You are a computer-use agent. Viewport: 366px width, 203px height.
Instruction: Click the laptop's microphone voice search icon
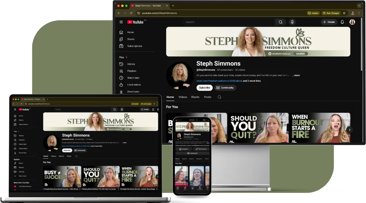122,109
